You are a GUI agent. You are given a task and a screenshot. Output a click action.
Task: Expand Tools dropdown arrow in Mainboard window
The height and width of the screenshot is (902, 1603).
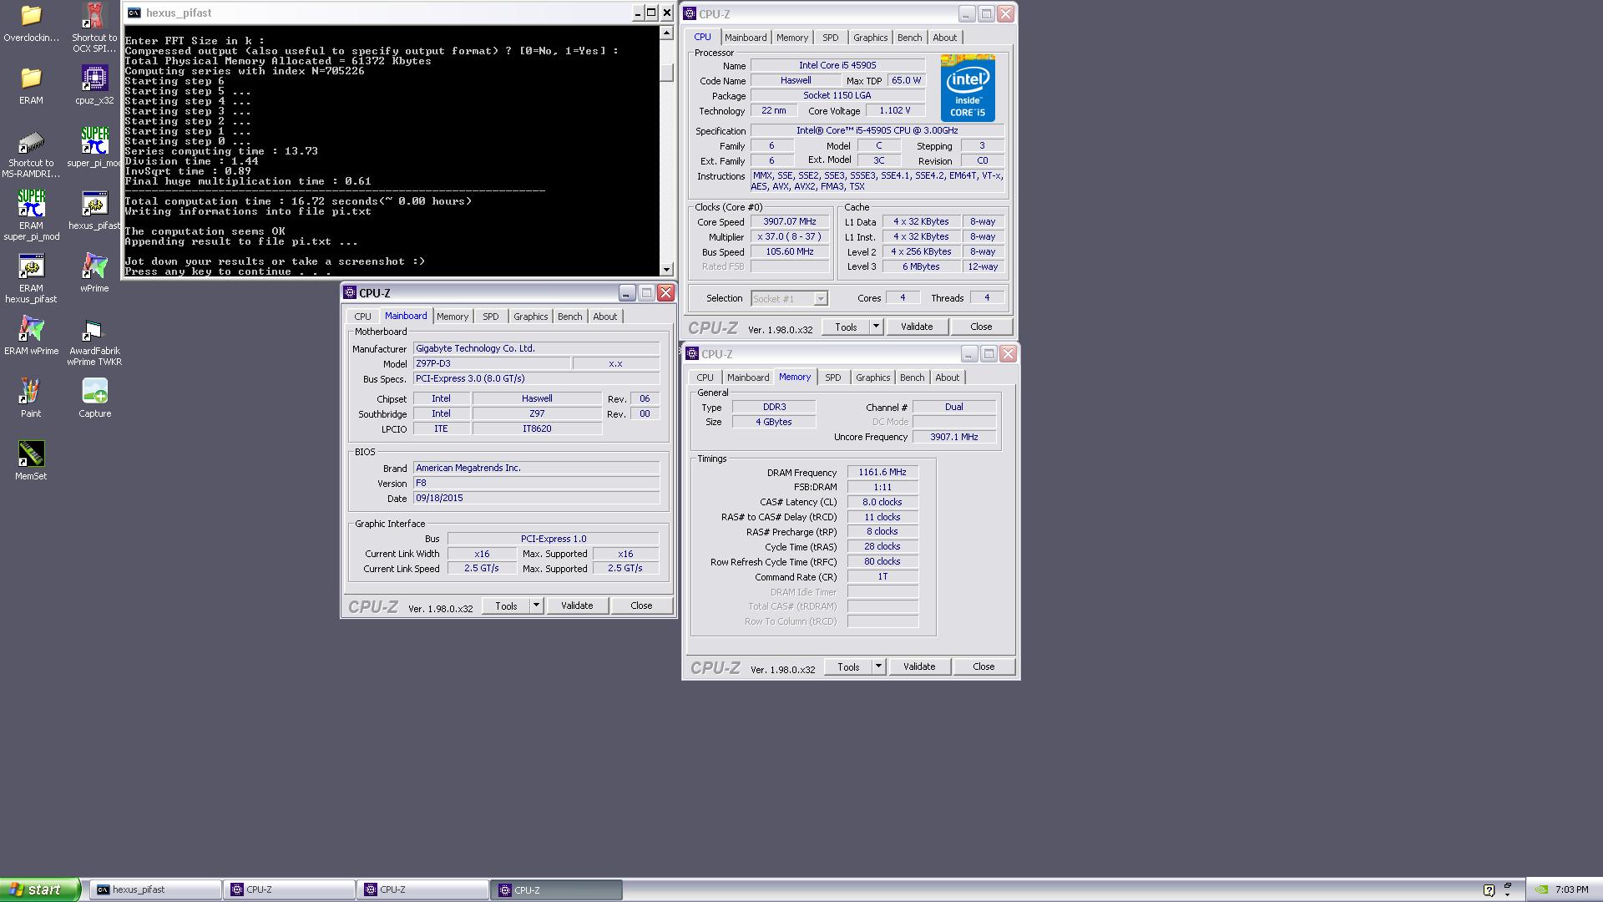coord(536,606)
